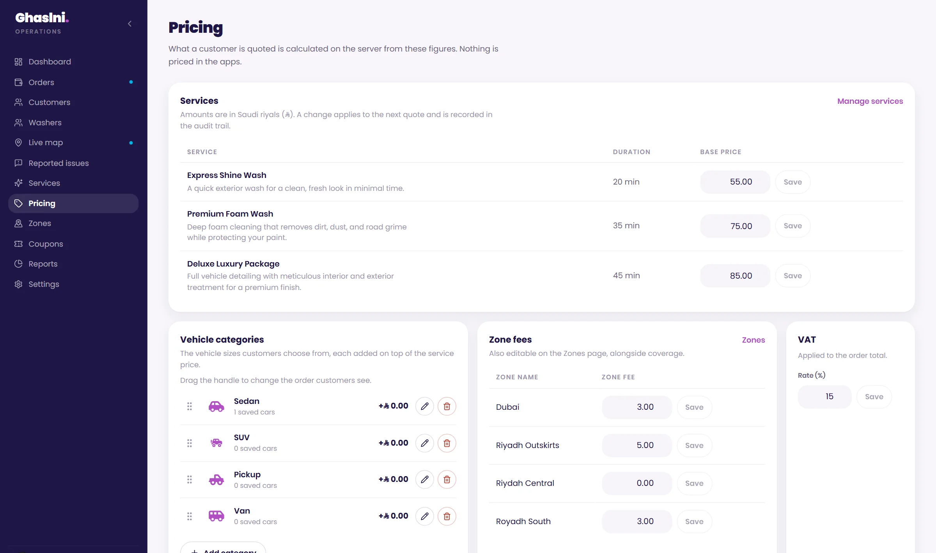Open Washers page in the sidebar
Image resolution: width=936 pixels, height=553 pixels.
coord(73,123)
